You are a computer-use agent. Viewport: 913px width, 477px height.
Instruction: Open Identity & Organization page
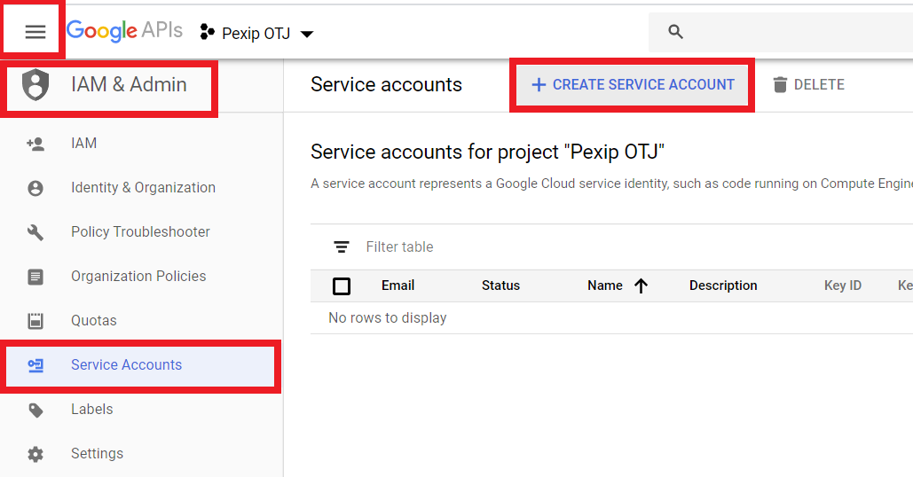(x=143, y=188)
